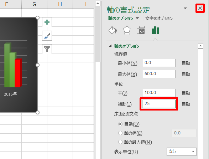The image size is (209, 159).
Task: Click the dark green bar in the chart
Action: 7,65
